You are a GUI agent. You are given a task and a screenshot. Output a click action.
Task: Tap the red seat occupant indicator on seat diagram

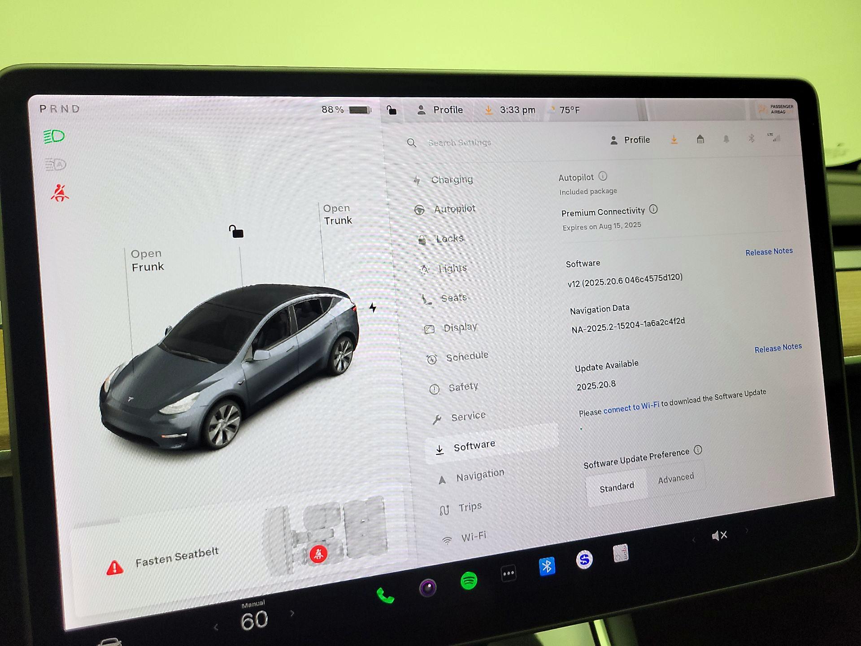(318, 554)
